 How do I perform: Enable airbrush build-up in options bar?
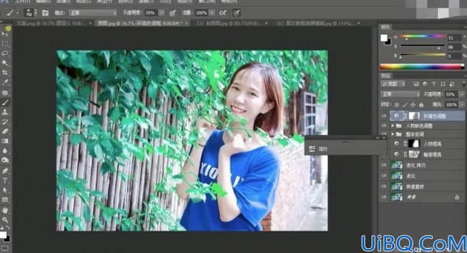click(x=223, y=13)
